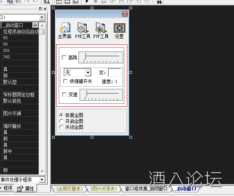Open the 窗口程序集_启动窗口 tab
Image resolution: width=234 pixels, height=196 pixels.
[146, 189]
